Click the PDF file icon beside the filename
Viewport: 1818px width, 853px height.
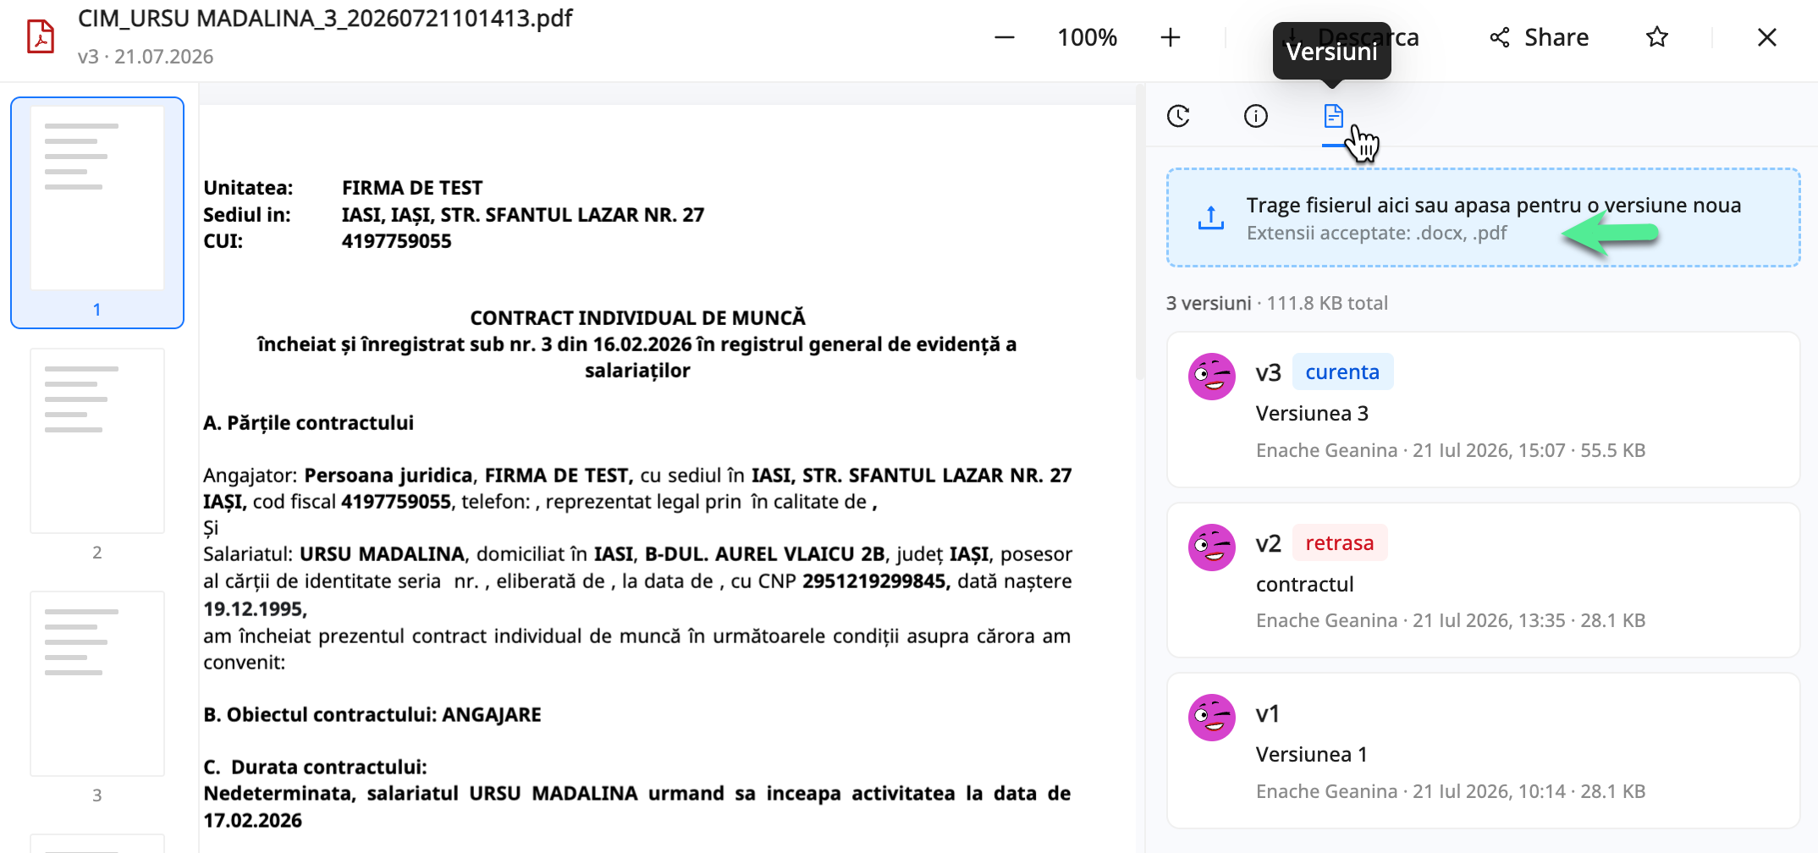pyautogui.click(x=41, y=37)
